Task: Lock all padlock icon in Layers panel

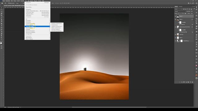Action: coord(186,14)
